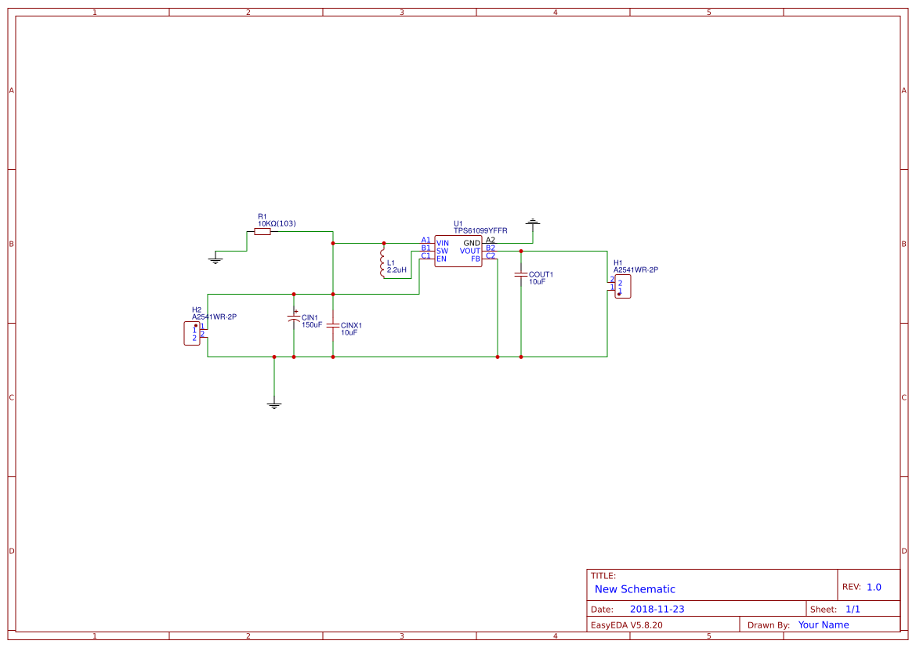Click the capacitor CIN1 symbol
The image size is (916, 648).
point(294,317)
